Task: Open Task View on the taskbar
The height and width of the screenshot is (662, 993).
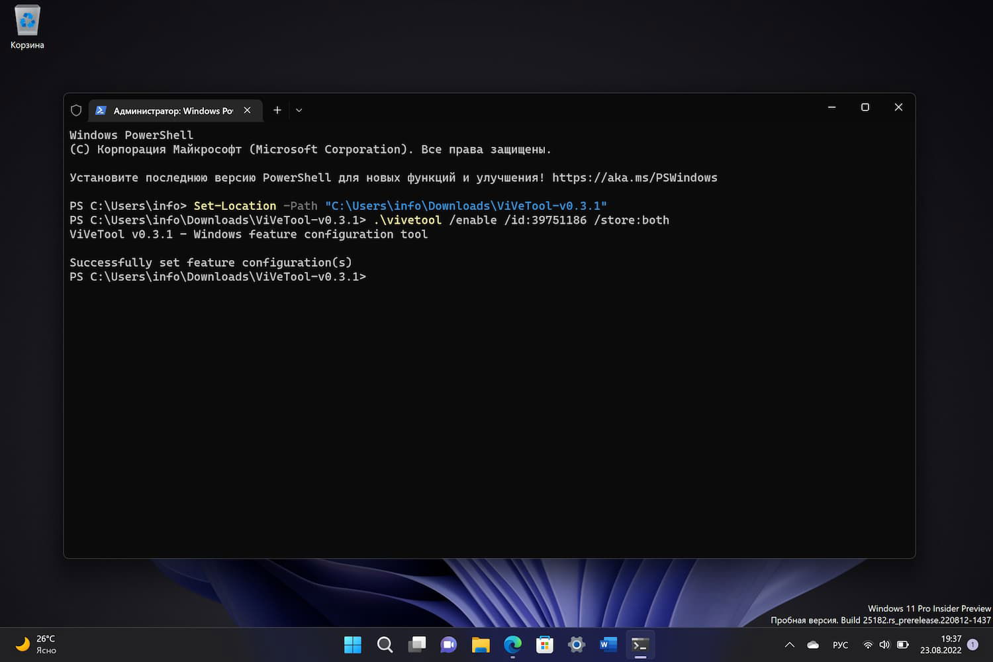Action: point(417,645)
